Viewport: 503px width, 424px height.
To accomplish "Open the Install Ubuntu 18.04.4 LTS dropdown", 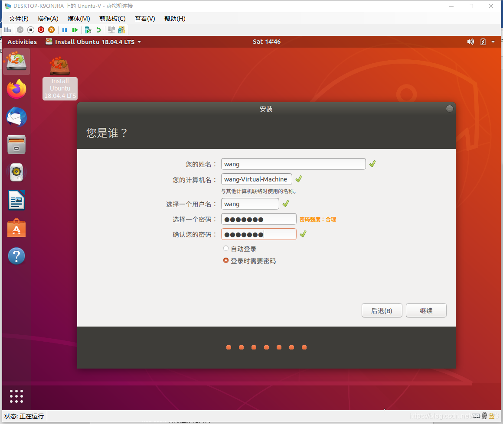I will point(93,42).
